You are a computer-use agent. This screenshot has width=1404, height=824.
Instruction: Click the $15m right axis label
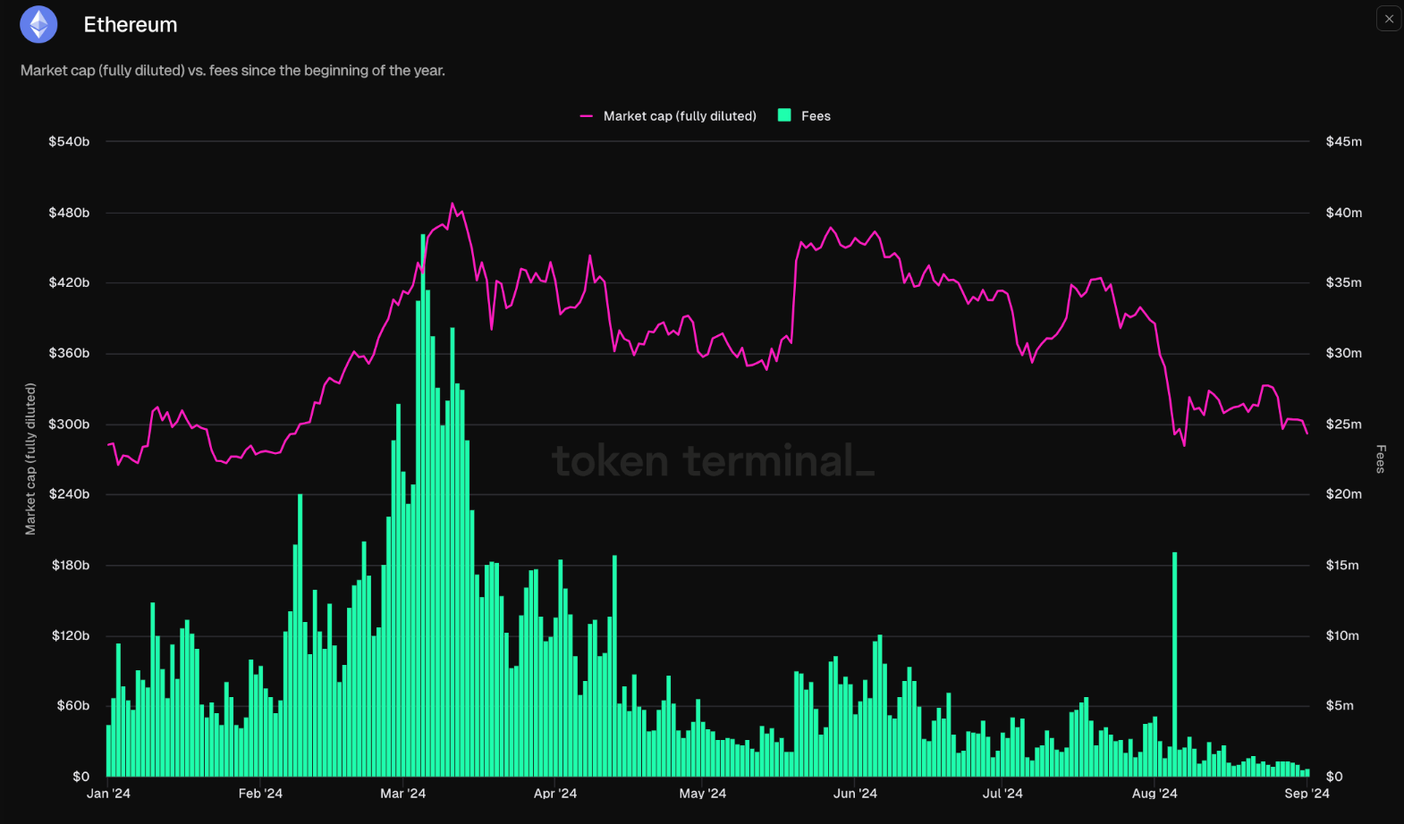click(1342, 565)
